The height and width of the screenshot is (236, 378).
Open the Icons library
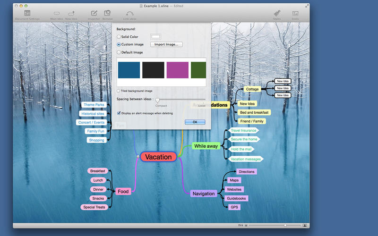pos(295,14)
